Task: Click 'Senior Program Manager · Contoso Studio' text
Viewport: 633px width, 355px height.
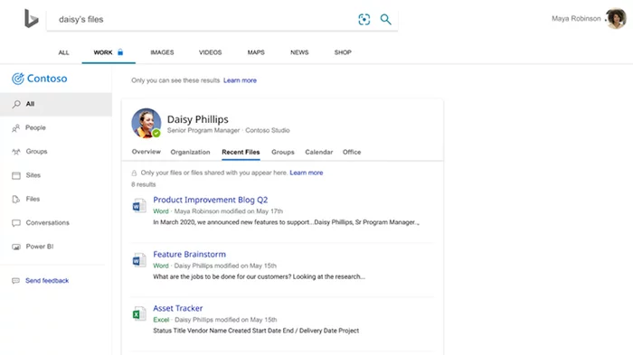Action: [229, 131]
